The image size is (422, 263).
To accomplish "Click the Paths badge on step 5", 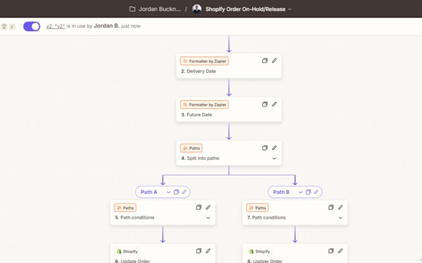I will pos(125,208).
